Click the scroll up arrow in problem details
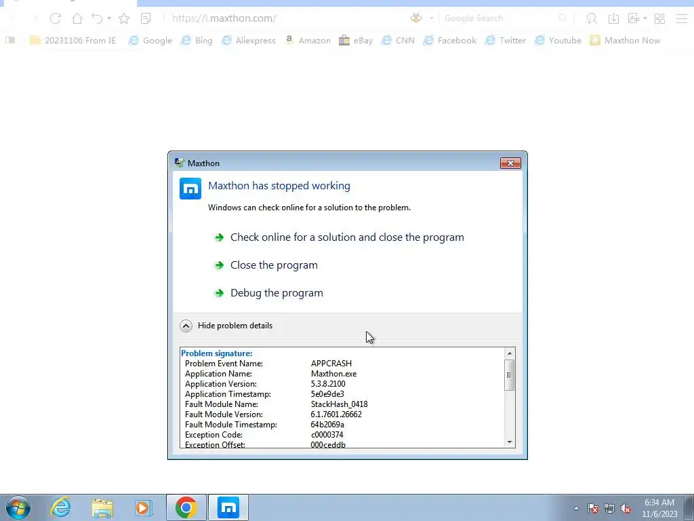694x521 pixels. pos(510,353)
